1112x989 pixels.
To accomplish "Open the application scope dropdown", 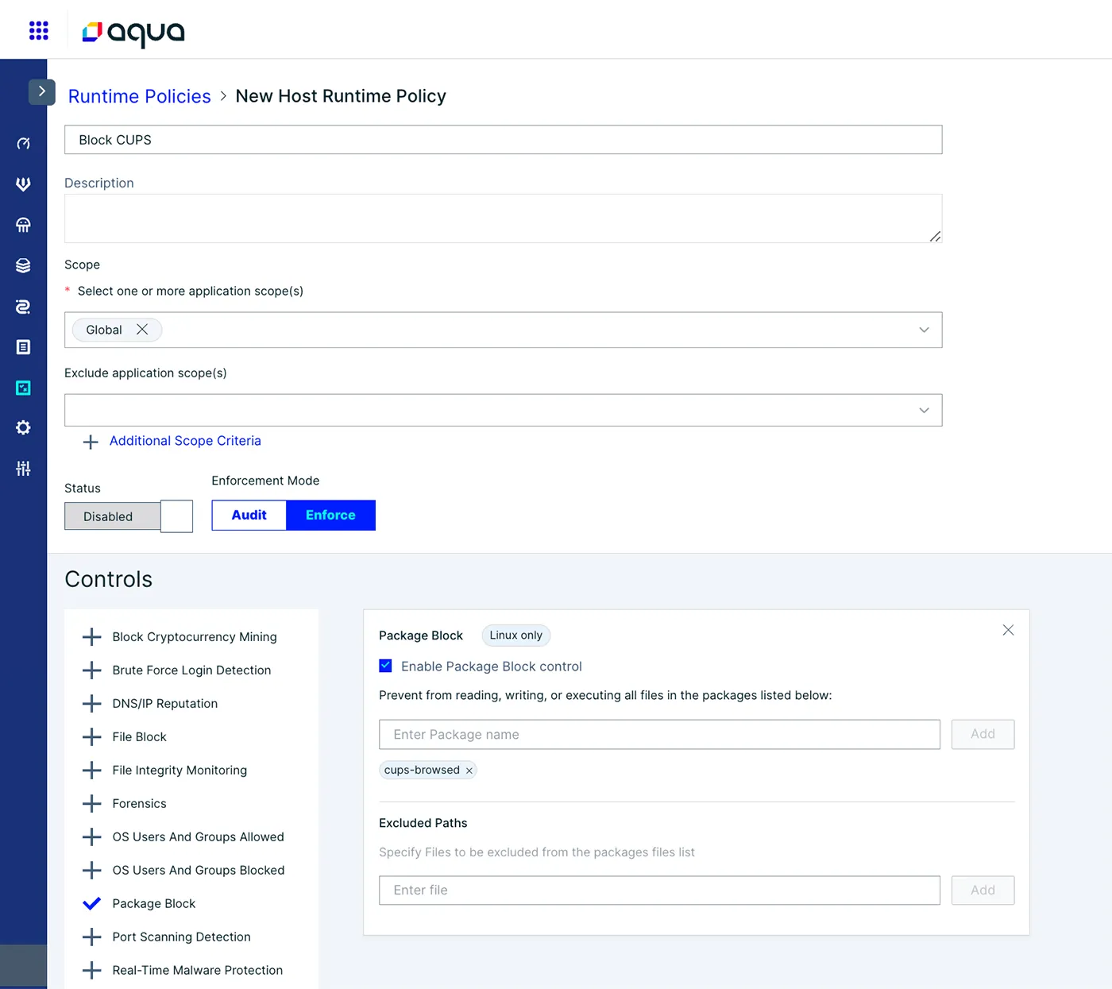I will click(924, 330).
